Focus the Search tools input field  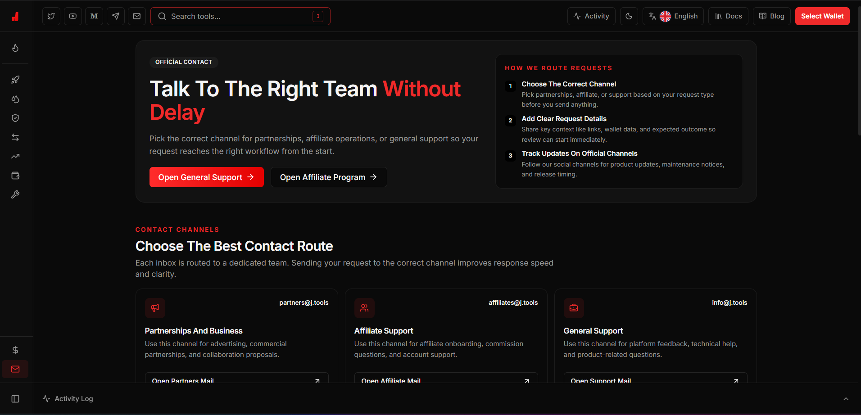(x=240, y=16)
